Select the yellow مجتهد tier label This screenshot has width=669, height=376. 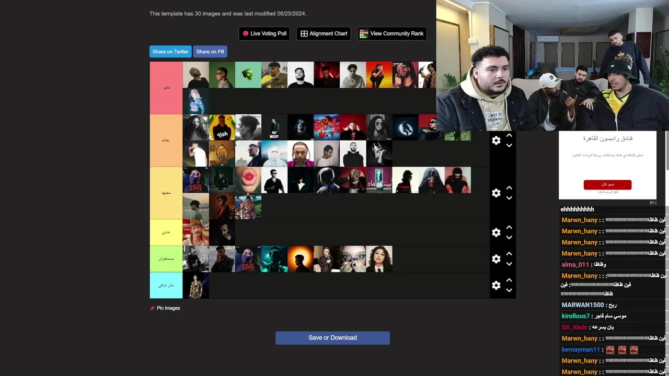[x=166, y=193]
